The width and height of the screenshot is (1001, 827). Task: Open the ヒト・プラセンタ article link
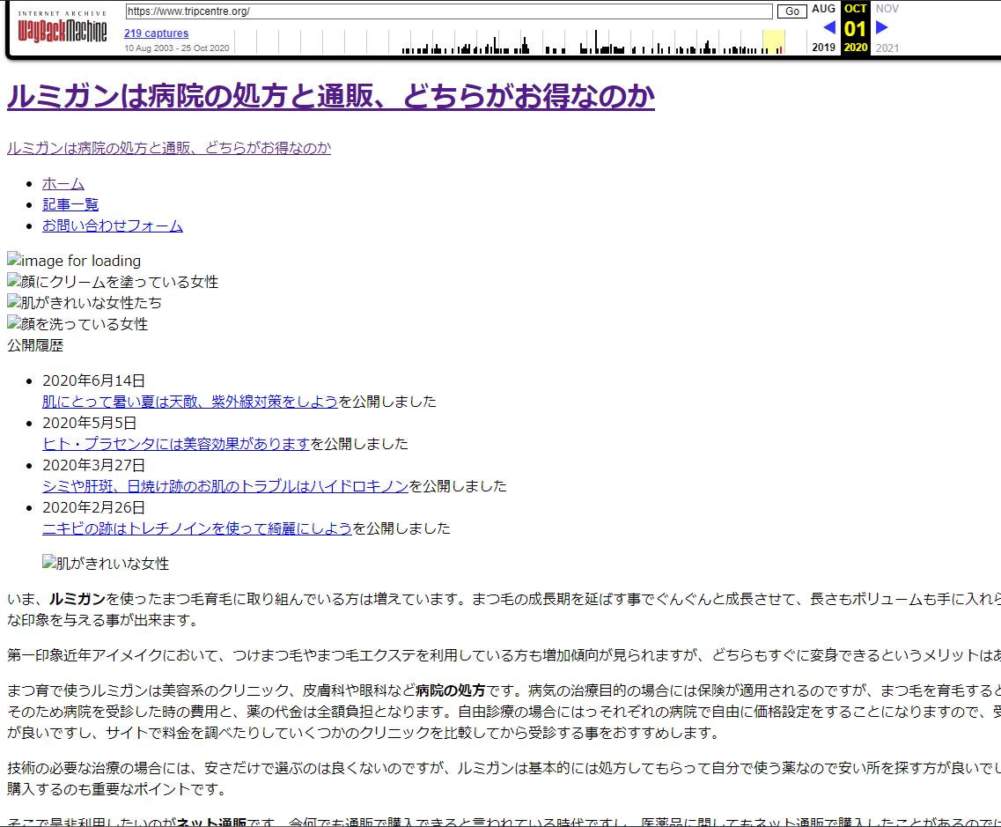(176, 444)
